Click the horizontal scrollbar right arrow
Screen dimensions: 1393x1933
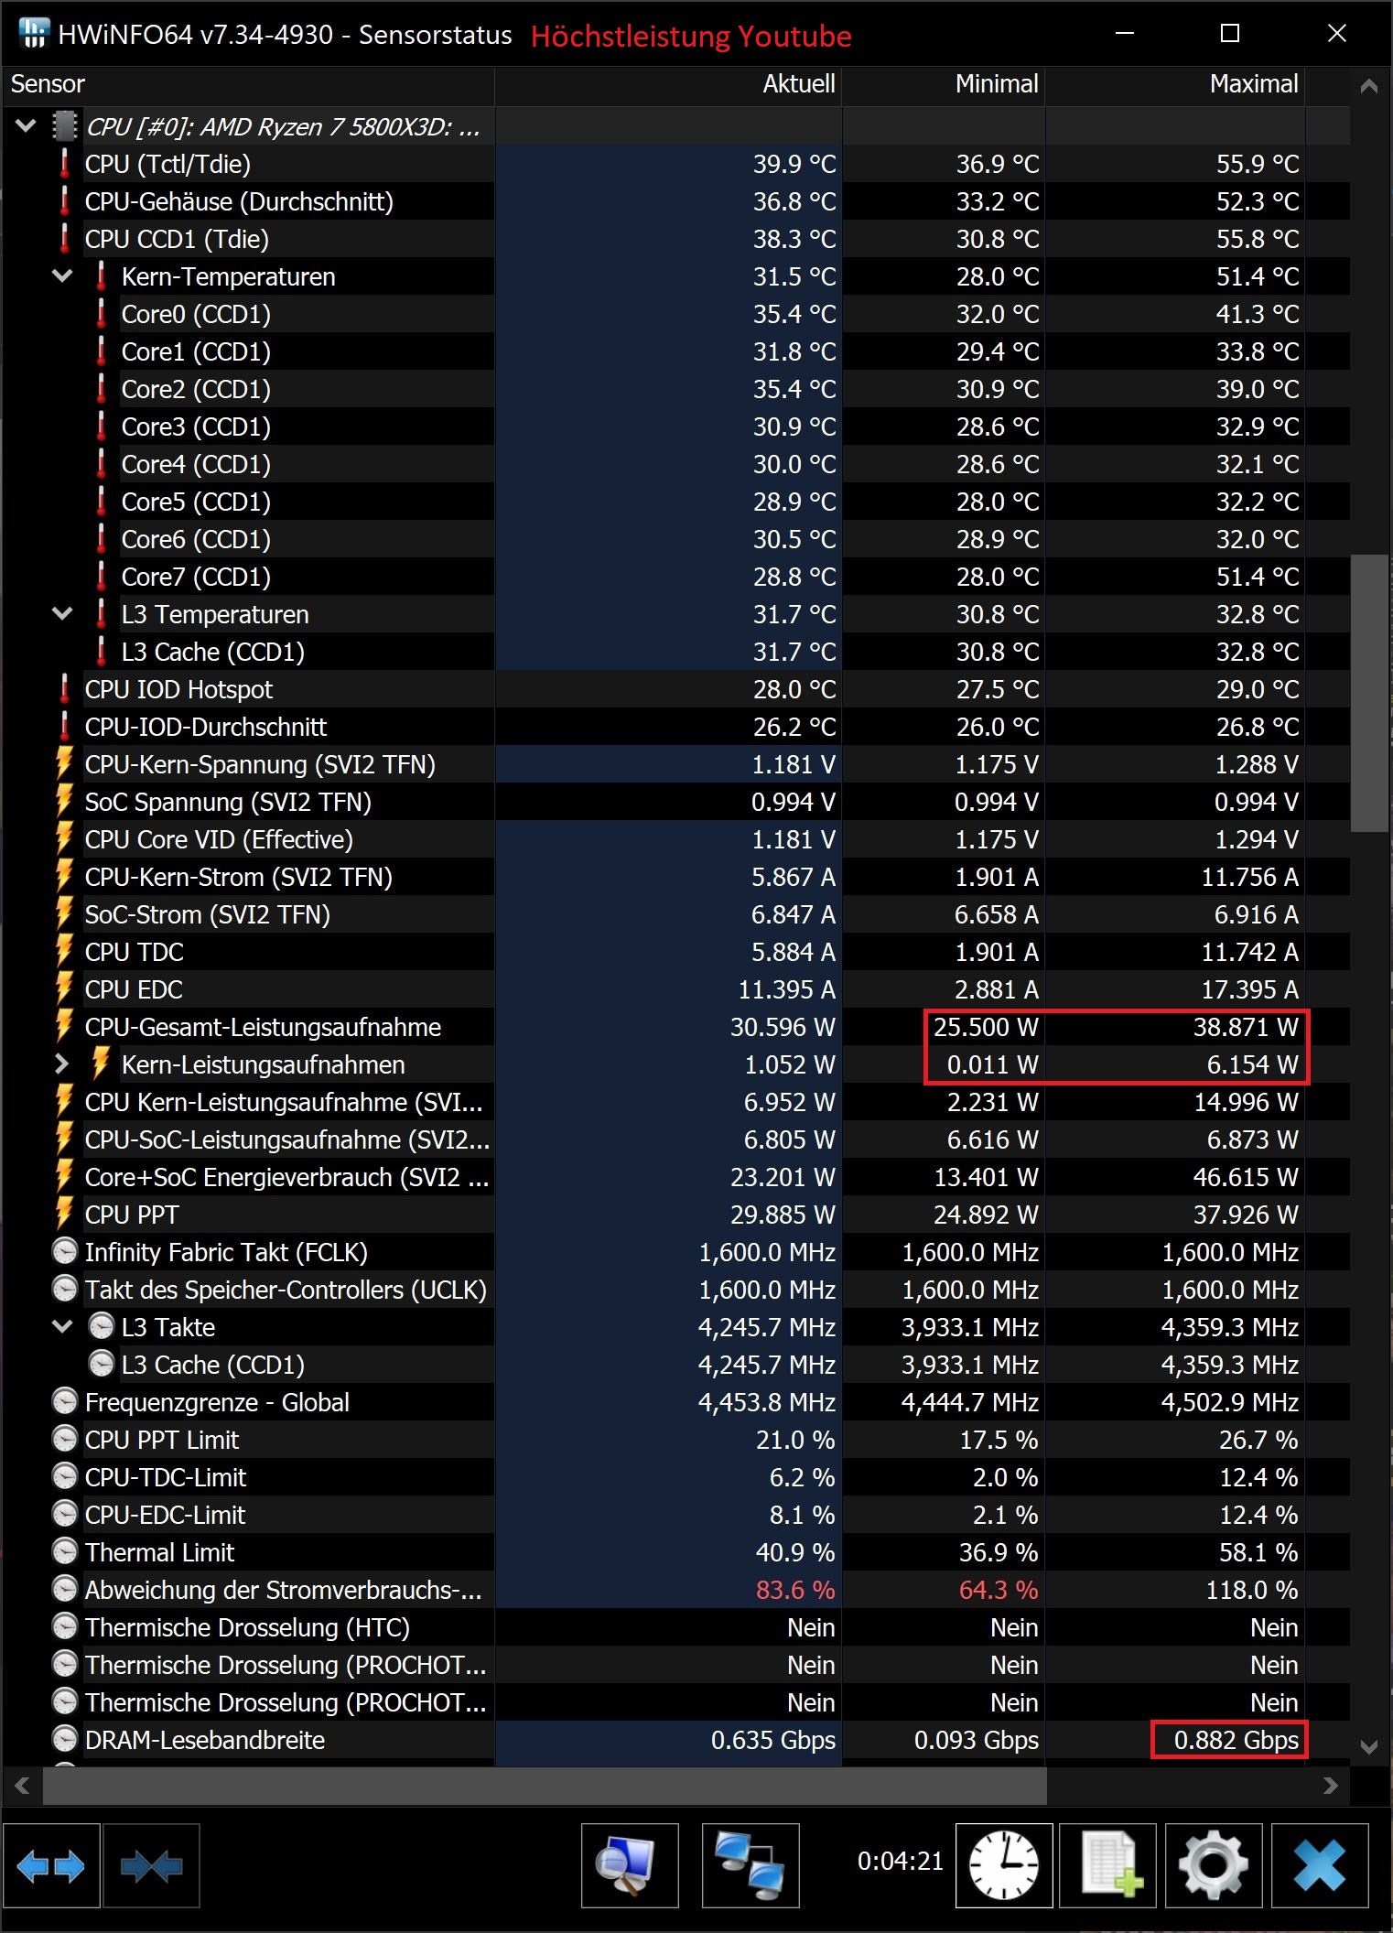[x=1331, y=1786]
